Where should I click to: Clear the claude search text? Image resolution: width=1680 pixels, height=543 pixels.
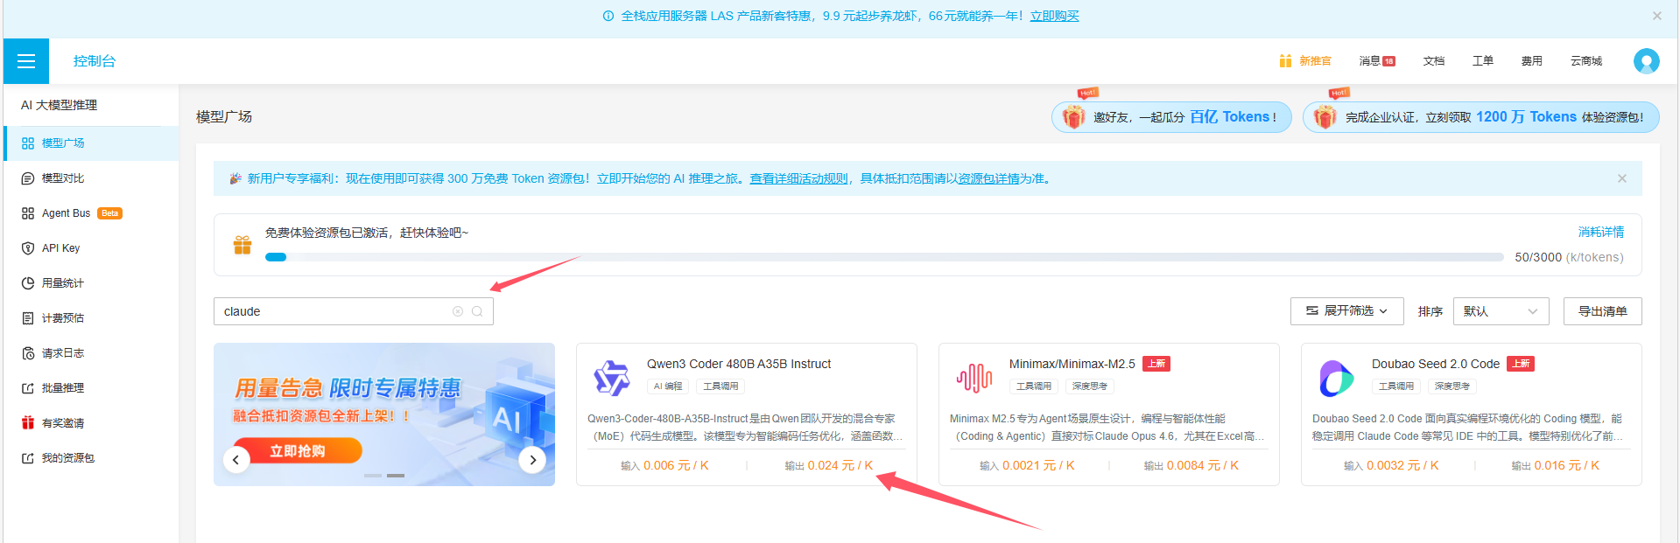(x=457, y=311)
